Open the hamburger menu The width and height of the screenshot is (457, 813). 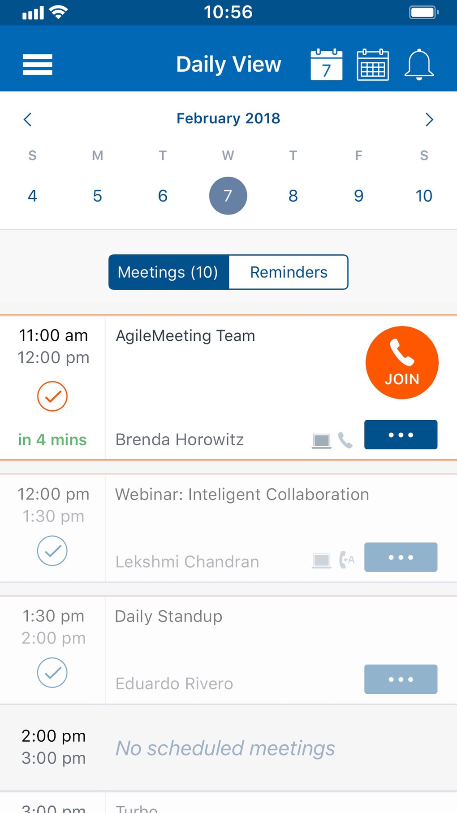[x=38, y=65]
